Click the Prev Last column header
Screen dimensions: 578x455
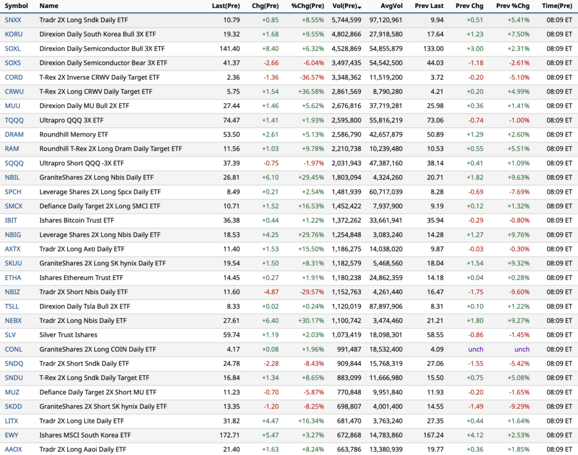429,6
